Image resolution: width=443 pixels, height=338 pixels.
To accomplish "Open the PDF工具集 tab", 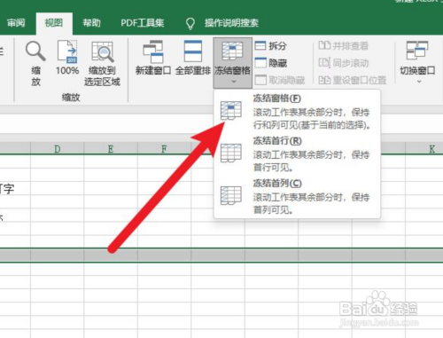I will (143, 23).
